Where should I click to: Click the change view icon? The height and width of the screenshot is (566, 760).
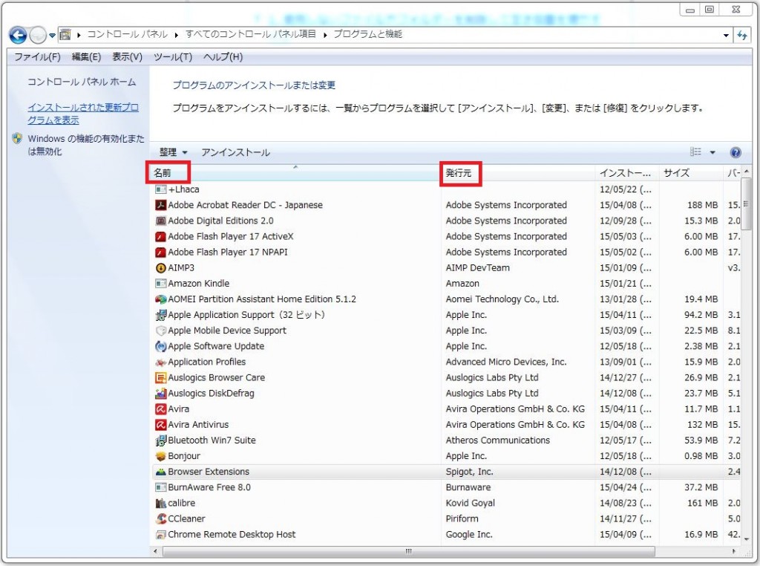pos(695,152)
